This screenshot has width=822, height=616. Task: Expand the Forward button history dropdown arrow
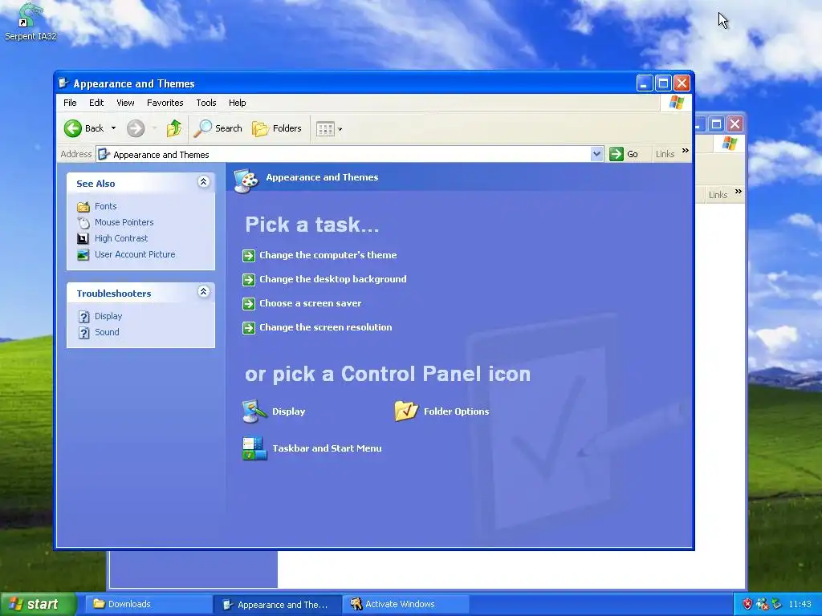(x=155, y=128)
